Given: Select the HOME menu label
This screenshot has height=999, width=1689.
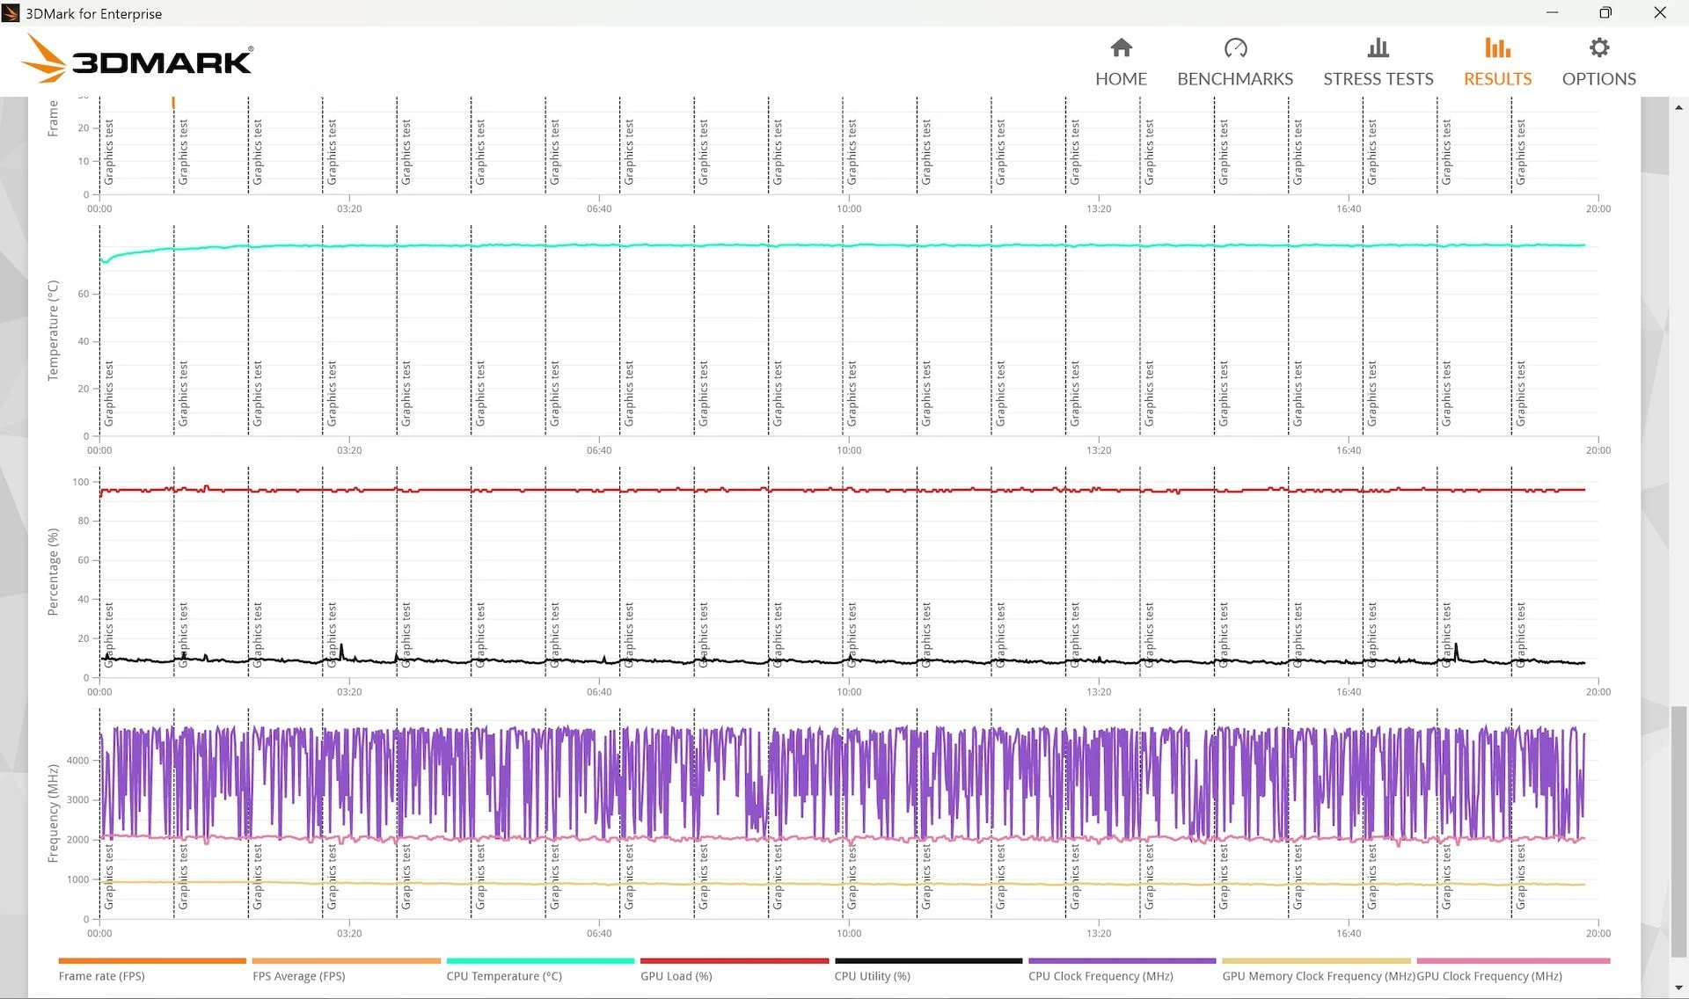Looking at the screenshot, I should (1121, 79).
